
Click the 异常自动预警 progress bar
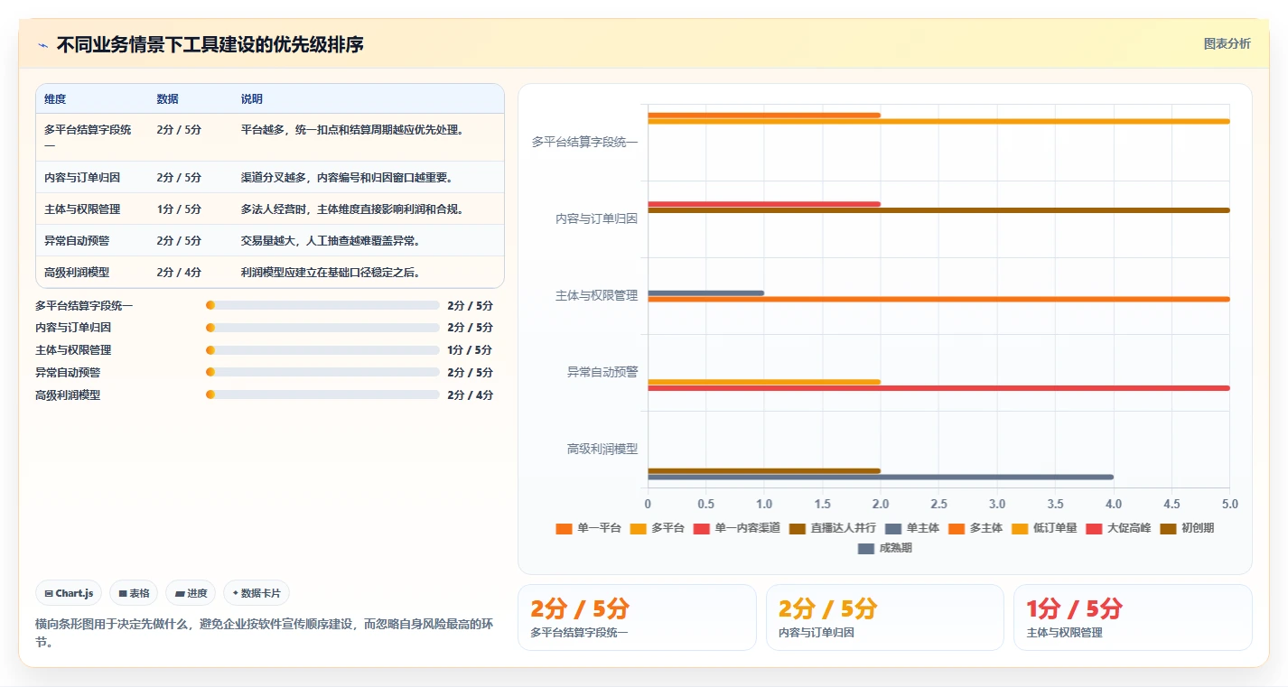pos(322,372)
